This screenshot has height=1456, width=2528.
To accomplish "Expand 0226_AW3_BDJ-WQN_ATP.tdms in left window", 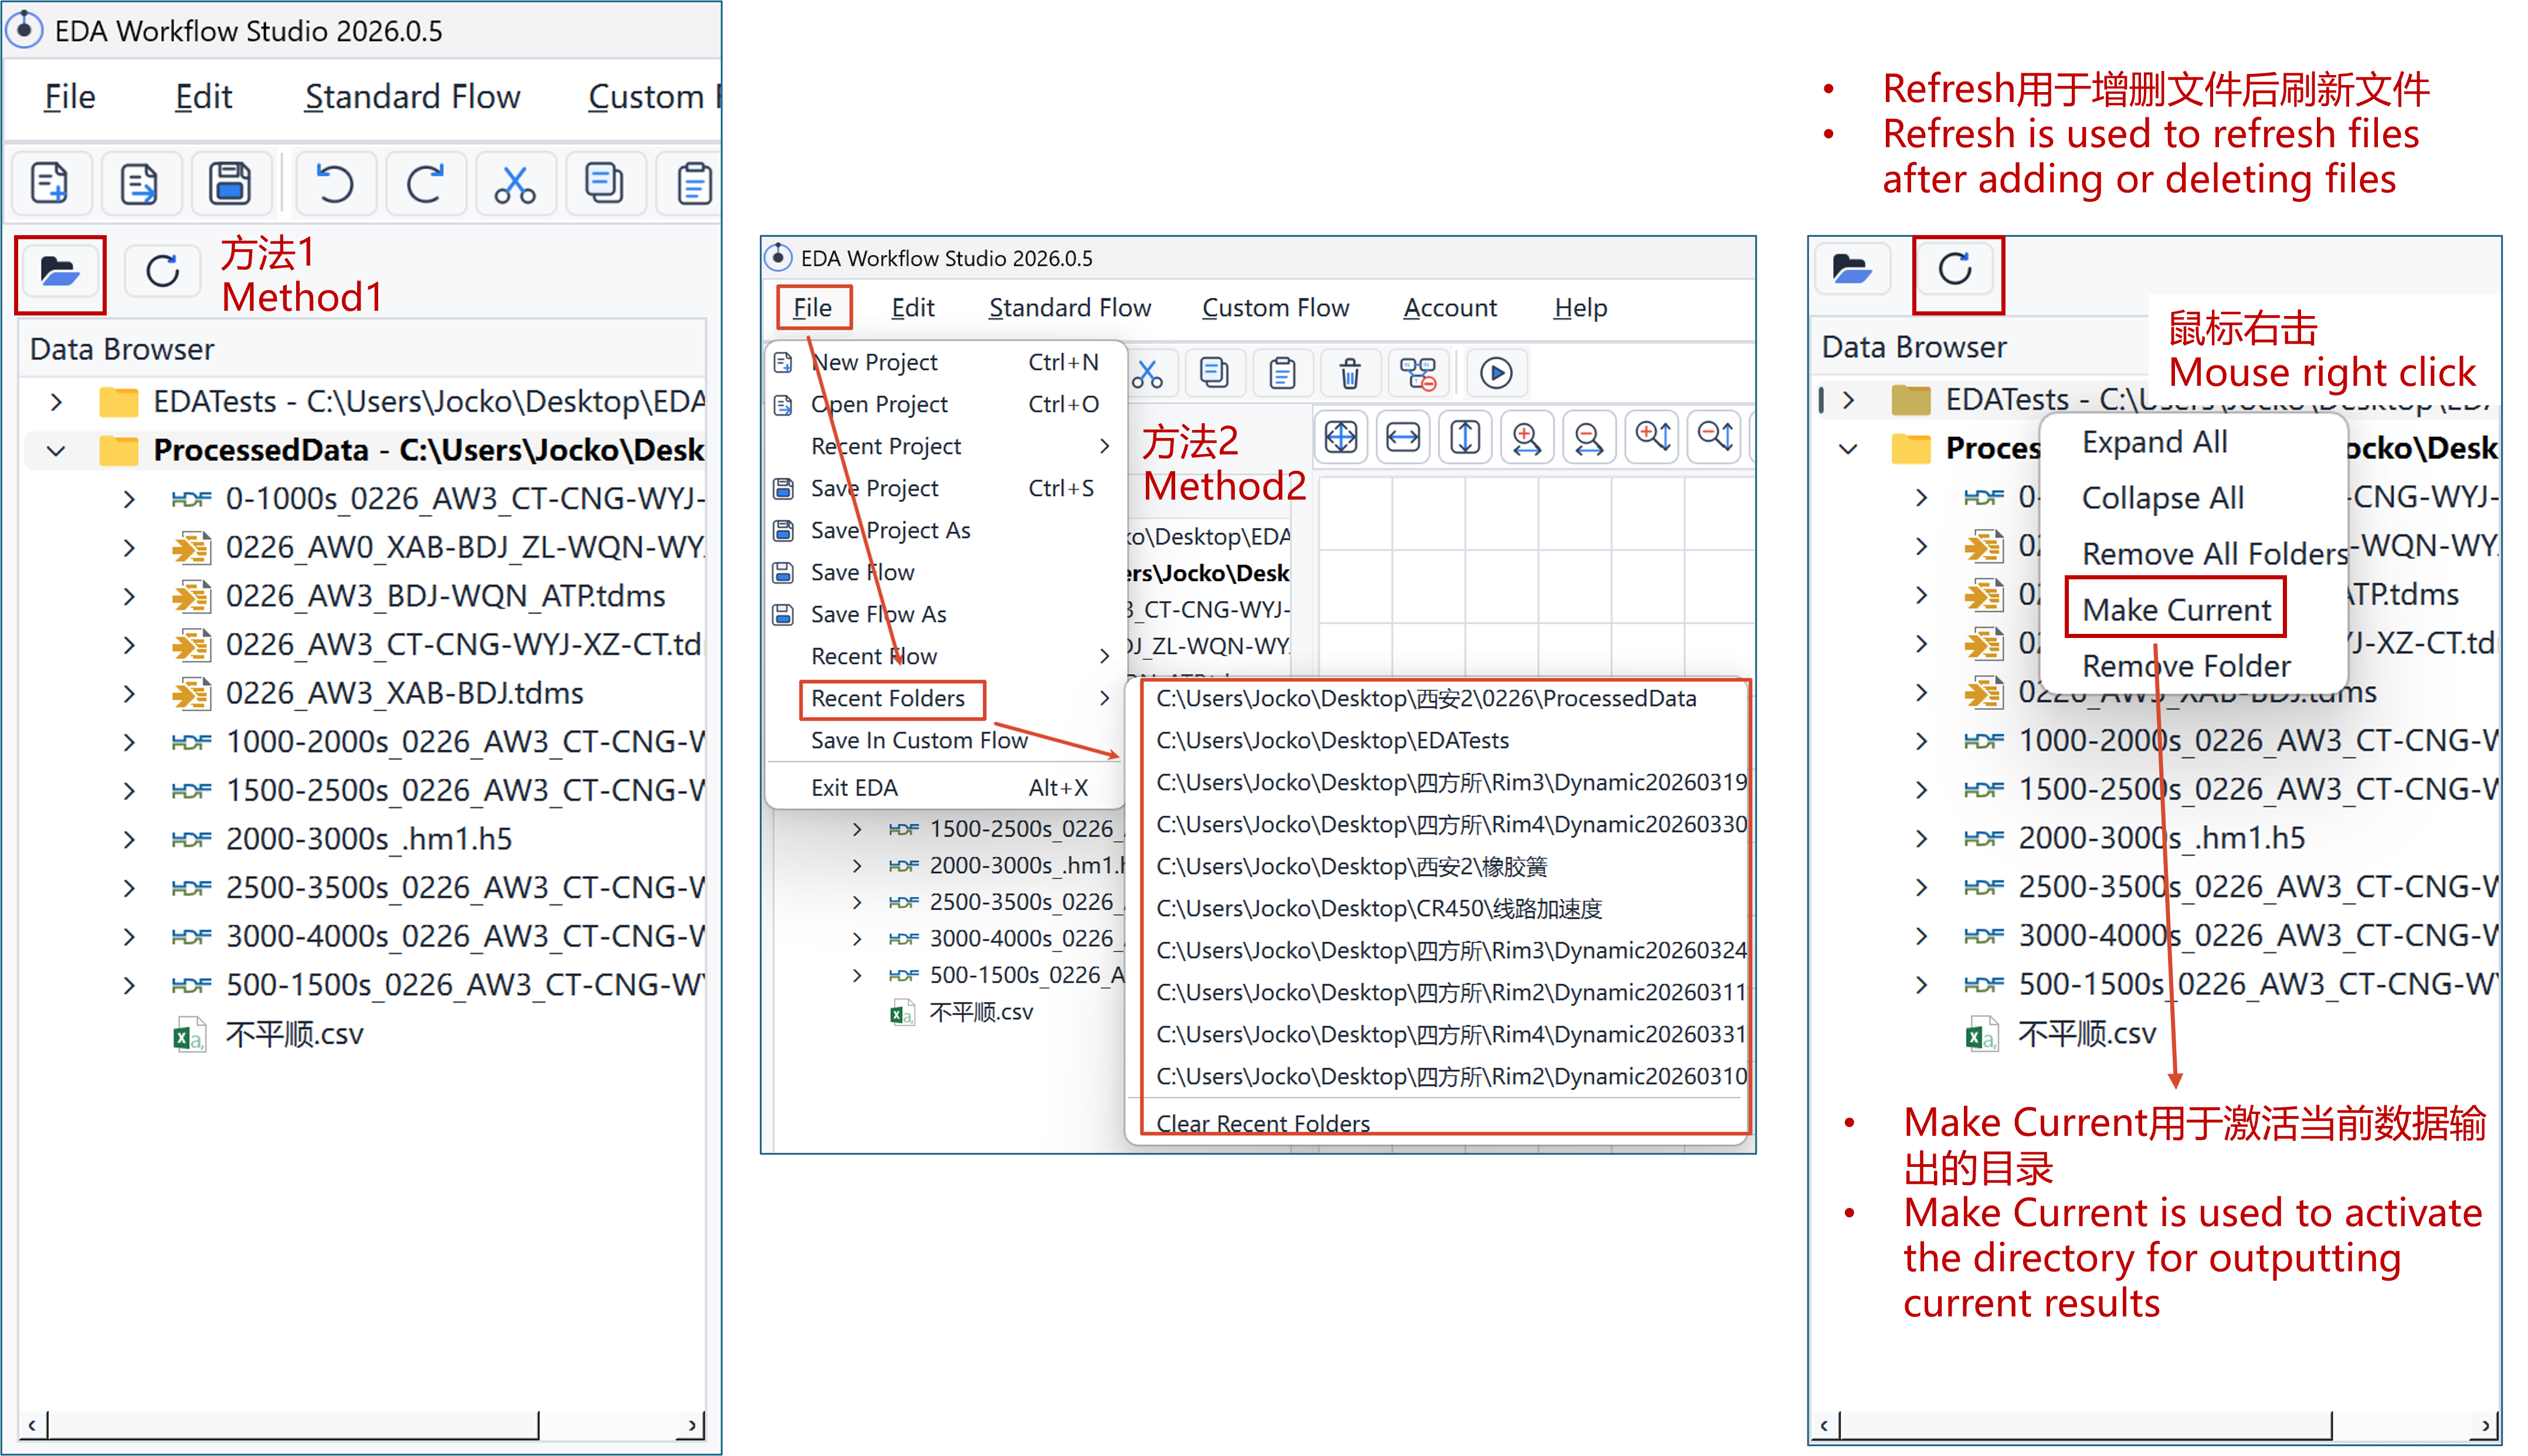I will pos(129,597).
